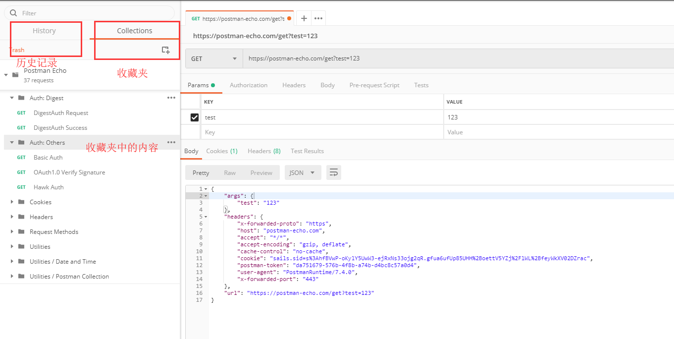Click the Filter search field
Image resolution: width=674 pixels, height=339 pixels.
[89, 13]
